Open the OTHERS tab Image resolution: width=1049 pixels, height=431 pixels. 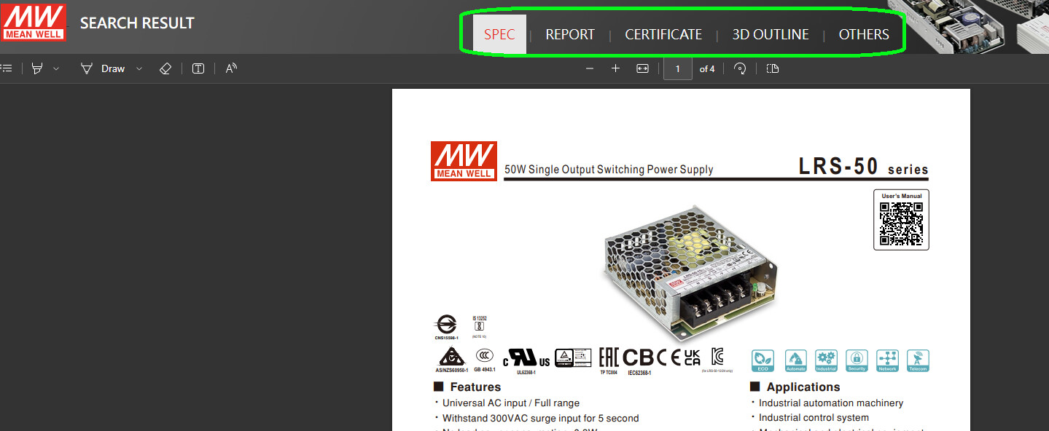[x=864, y=34]
